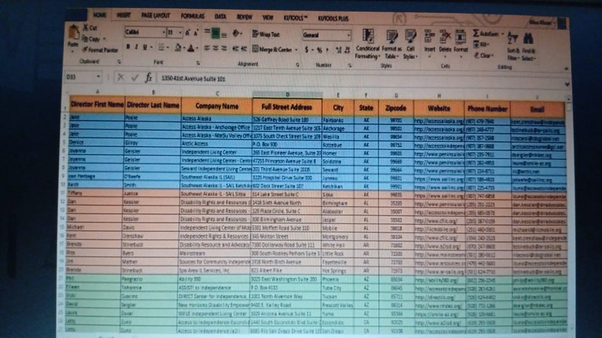Activate the Format Painter brush
The width and height of the screenshot is (602, 338).
pos(85,49)
